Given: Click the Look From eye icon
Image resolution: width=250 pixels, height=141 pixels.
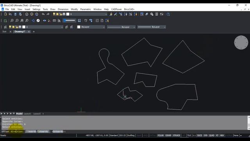Looking at the screenshot, I should click(x=45, y=20).
